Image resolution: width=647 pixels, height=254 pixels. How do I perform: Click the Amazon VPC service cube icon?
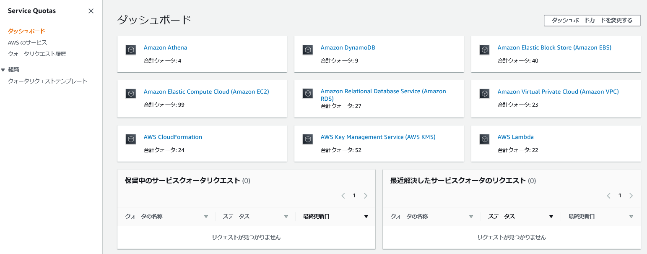click(x=485, y=94)
